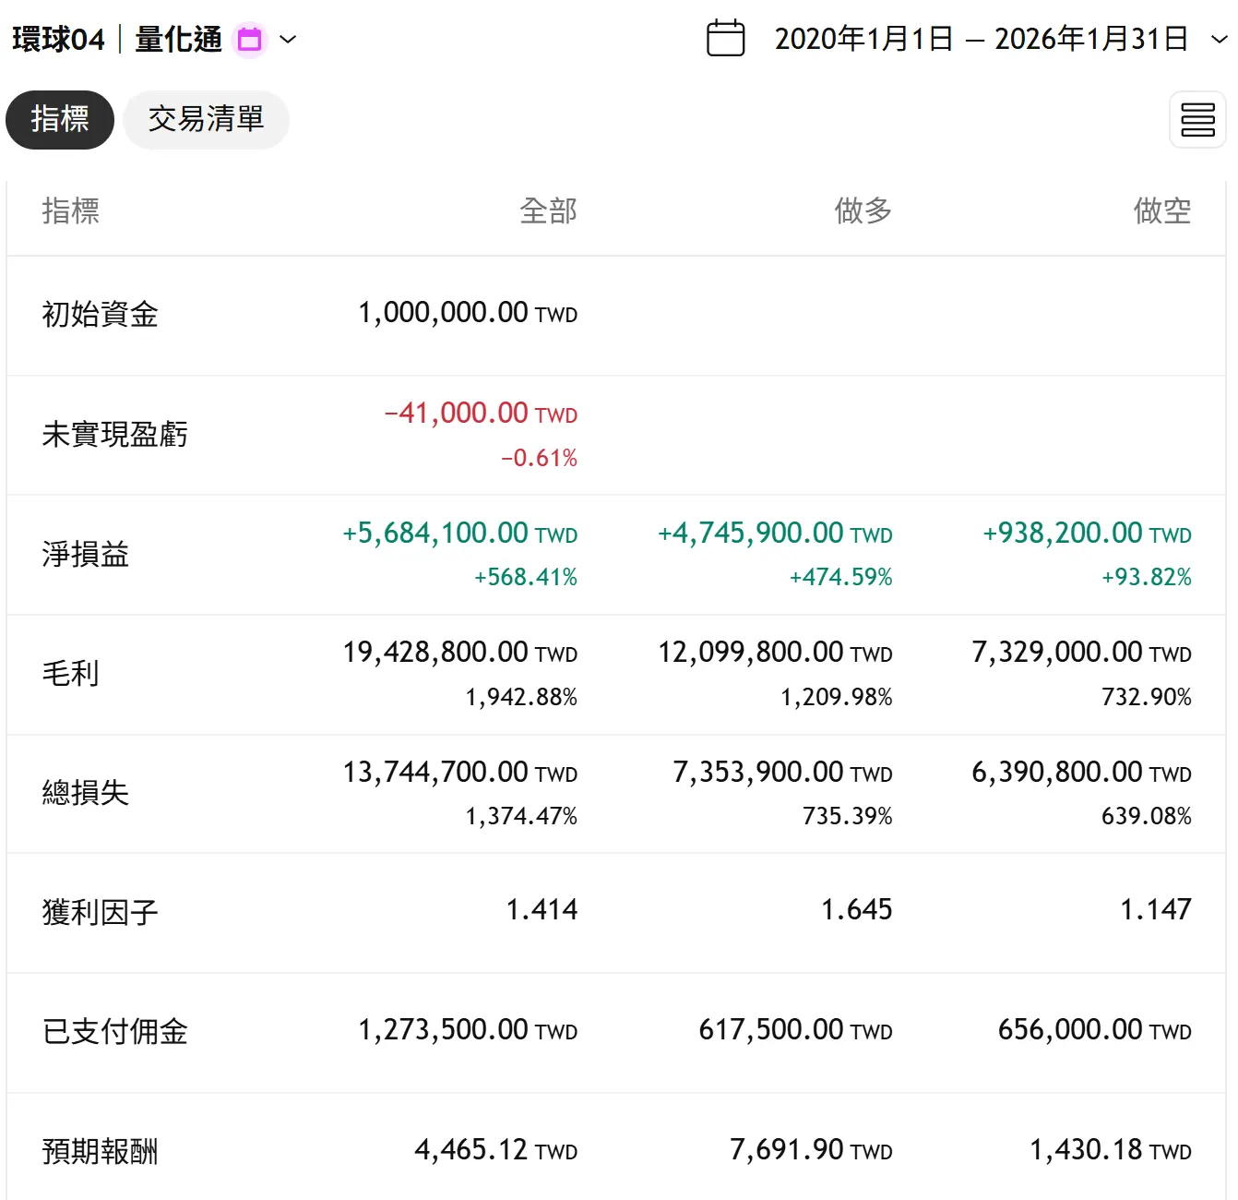1238x1200 pixels.
Task: Select the dark 指標 tab pill
Action: click(x=60, y=119)
